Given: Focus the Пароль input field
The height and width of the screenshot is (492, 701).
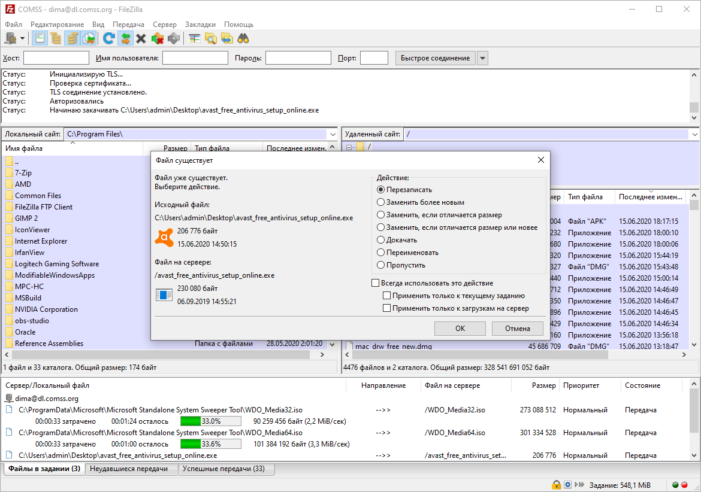Looking at the screenshot, I should 298,58.
